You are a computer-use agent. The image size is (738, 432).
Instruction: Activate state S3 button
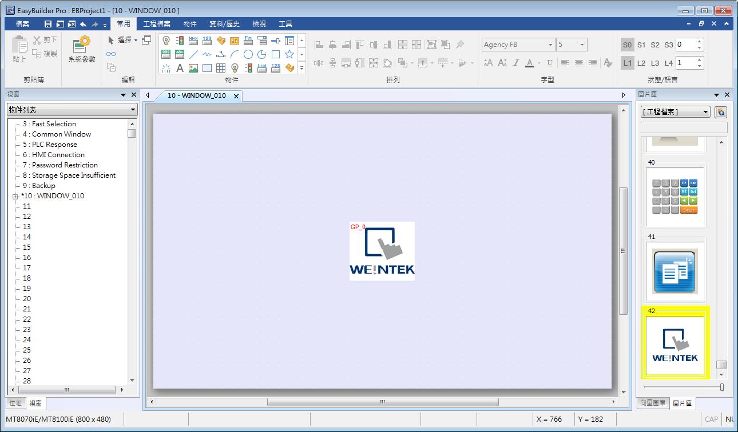[x=669, y=45]
